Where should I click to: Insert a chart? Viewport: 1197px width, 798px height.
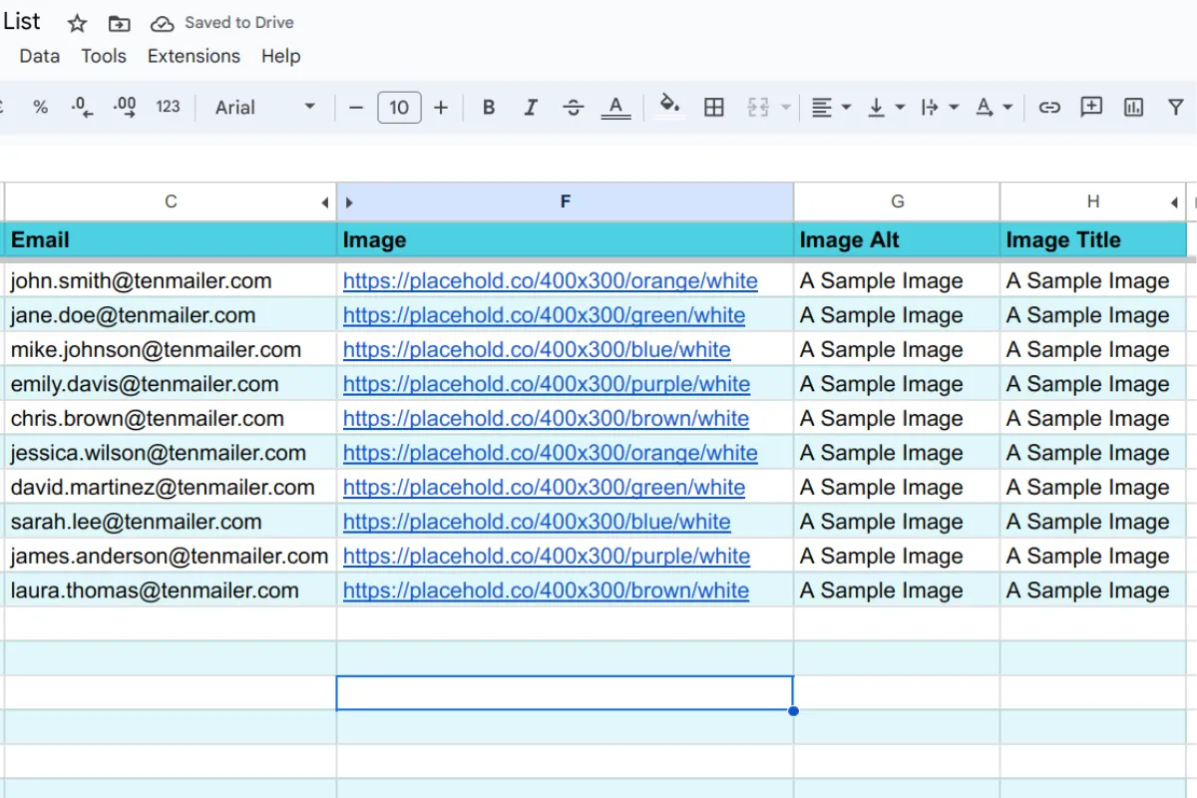(x=1133, y=107)
